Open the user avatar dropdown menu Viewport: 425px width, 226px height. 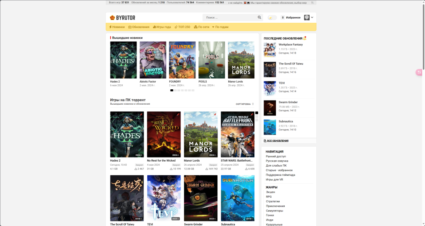tap(309, 17)
